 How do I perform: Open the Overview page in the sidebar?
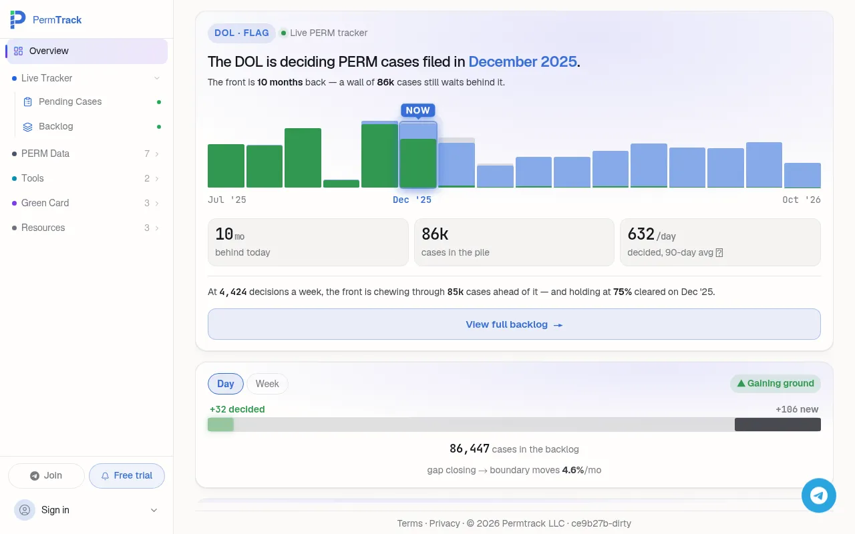(87, 51)
